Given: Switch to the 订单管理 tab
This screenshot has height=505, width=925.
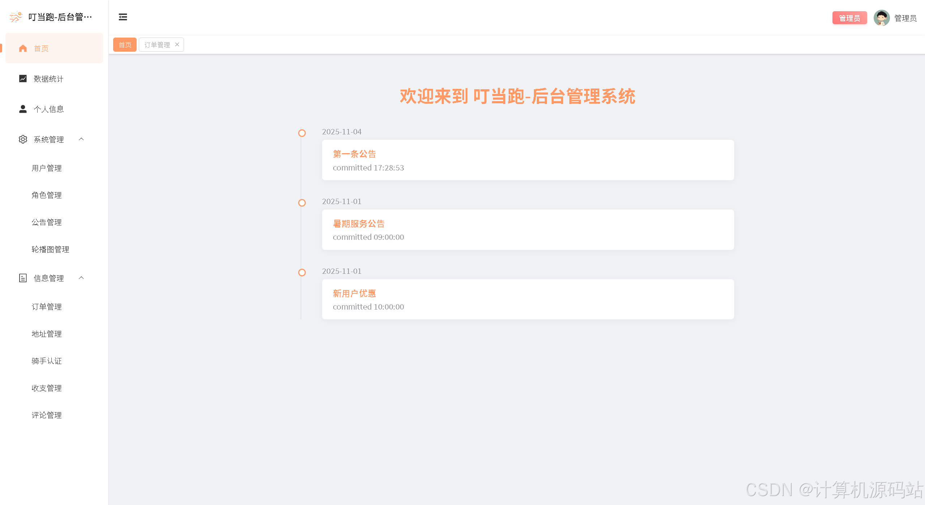Looking at the screenshot, I should (x=157, y=44).
